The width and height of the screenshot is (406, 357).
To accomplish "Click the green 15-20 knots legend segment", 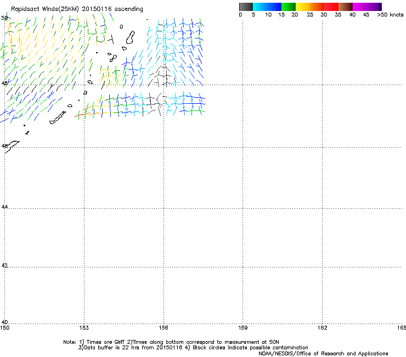I will coord(289,7).
